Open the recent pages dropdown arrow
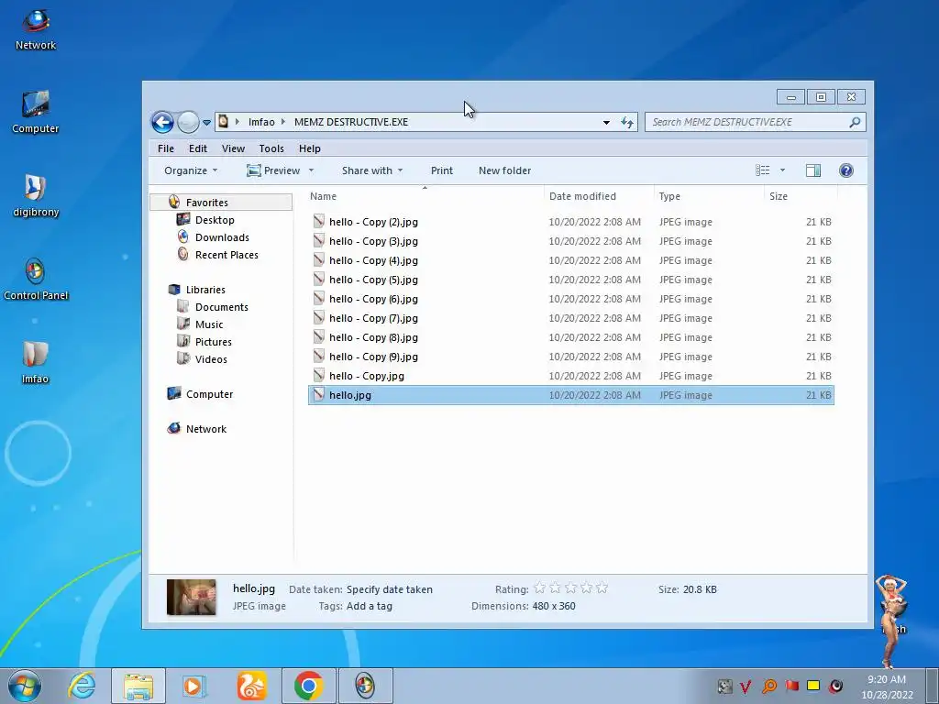 pyautogui.click(x=206, y=122)
